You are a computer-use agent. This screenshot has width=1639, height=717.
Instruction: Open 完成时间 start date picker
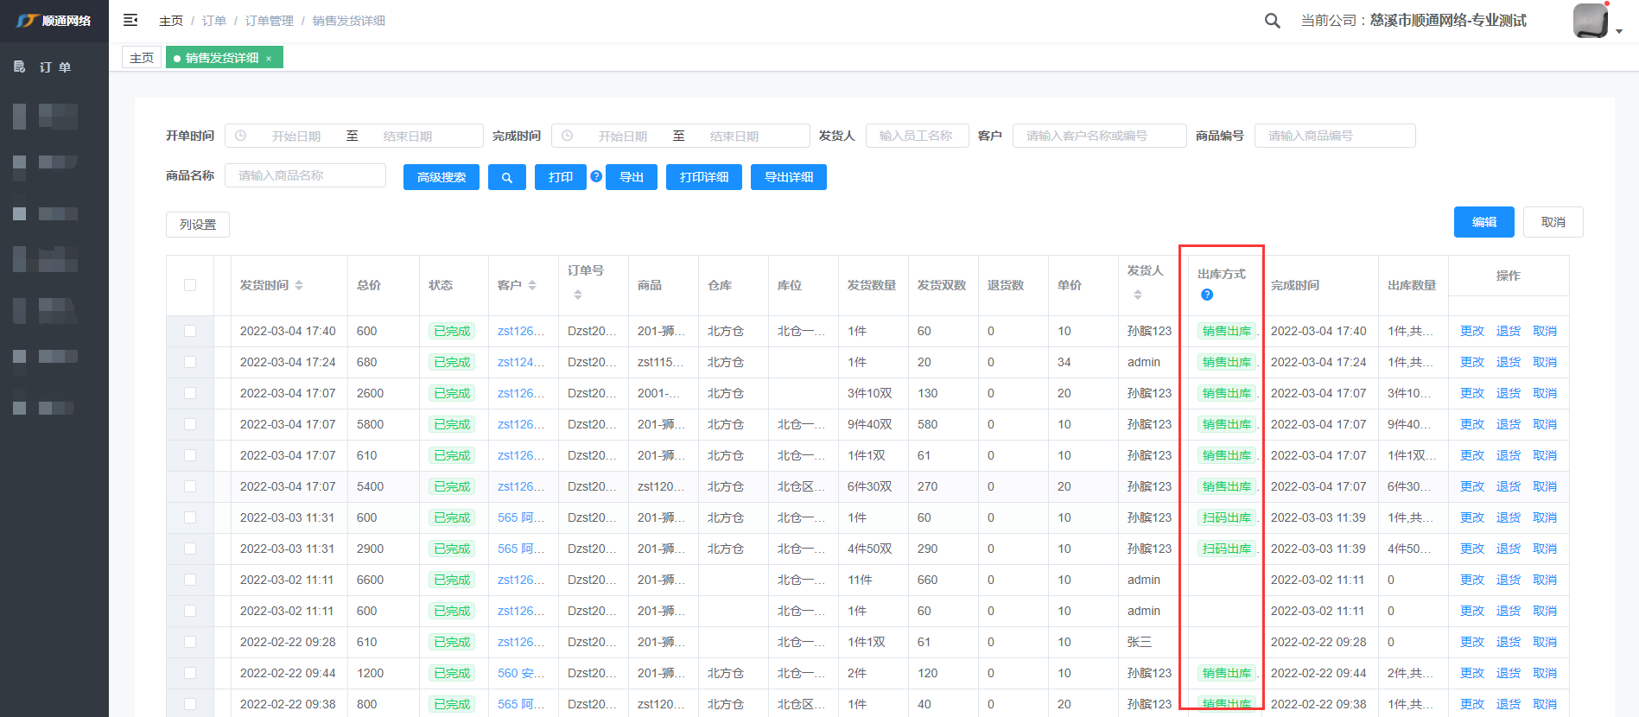point(622,136)
